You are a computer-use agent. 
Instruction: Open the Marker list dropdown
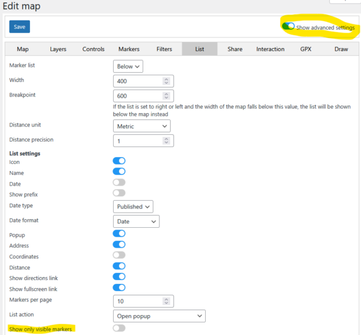pyautogui.click(x=128, y=66)
